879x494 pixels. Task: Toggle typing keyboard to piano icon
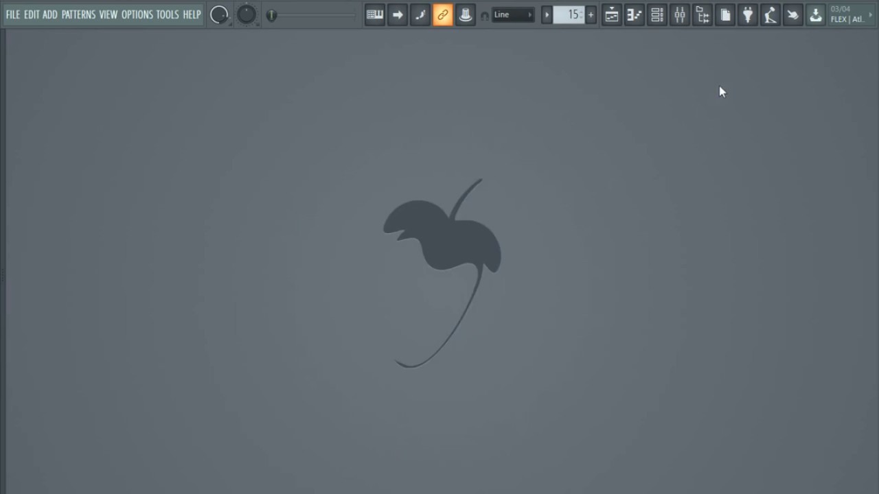[x=375, y=14]
